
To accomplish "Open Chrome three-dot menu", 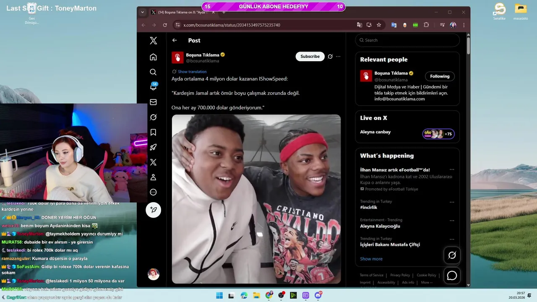I will [x=464, y=25].
